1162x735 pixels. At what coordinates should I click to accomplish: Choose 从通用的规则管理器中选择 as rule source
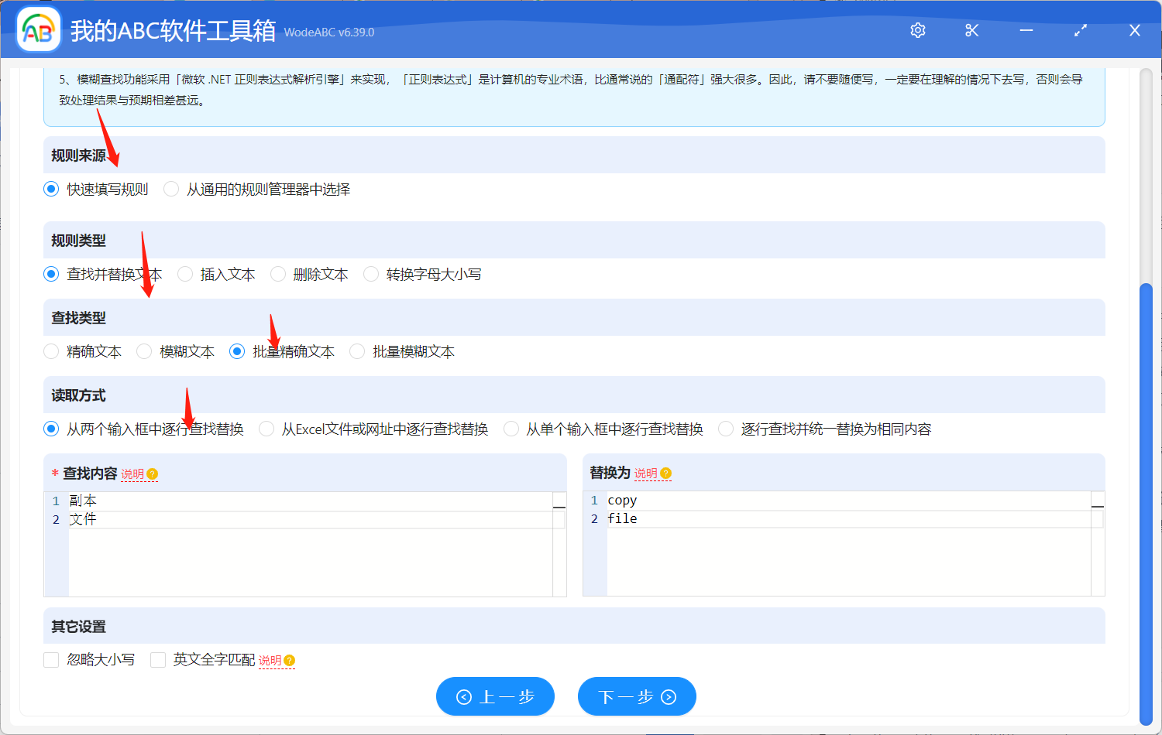tap(170, 188)
